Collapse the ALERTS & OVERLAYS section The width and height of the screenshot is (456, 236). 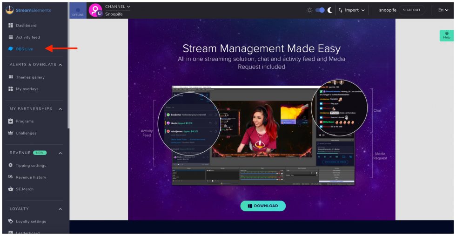(60, 65)
